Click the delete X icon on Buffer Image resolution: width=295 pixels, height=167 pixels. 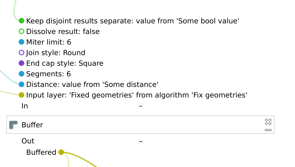268,122
